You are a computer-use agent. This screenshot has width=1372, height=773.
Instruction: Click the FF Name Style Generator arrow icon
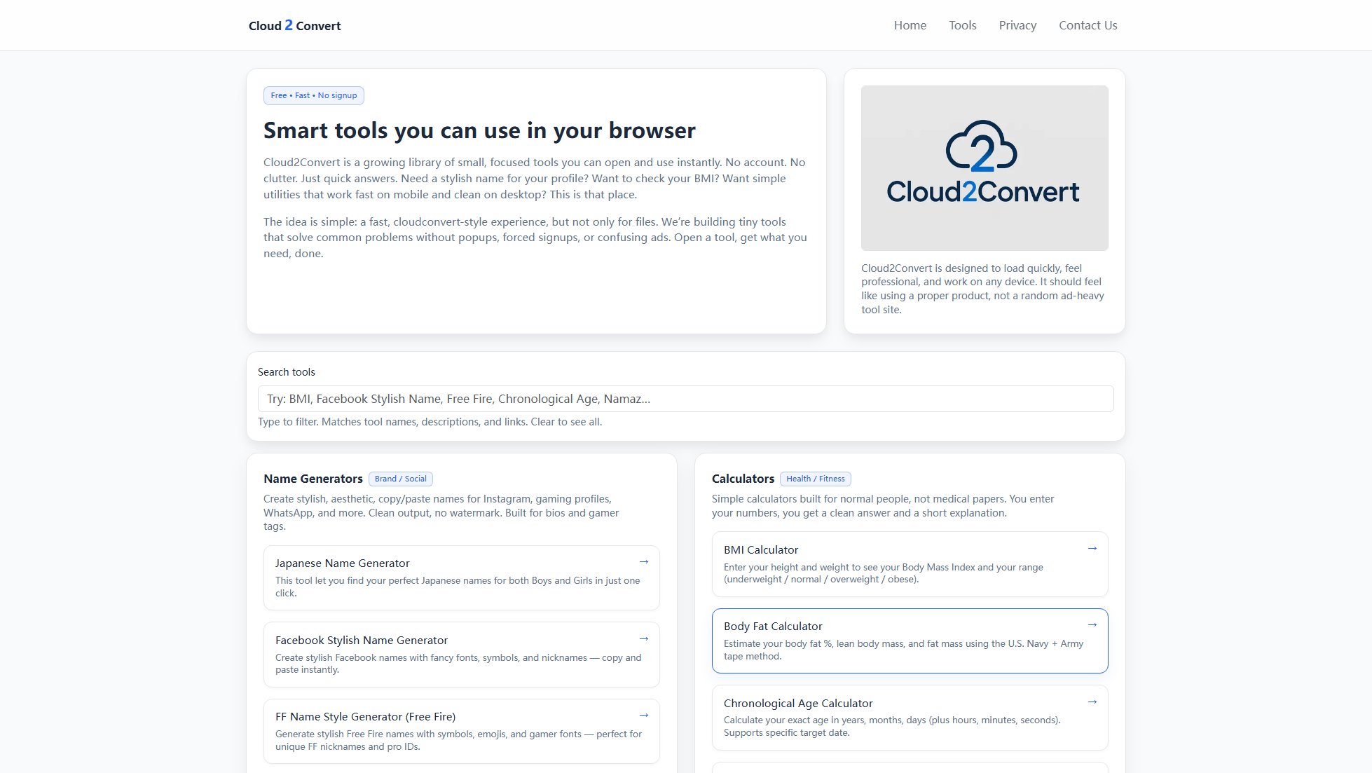(x=644, y=715)
